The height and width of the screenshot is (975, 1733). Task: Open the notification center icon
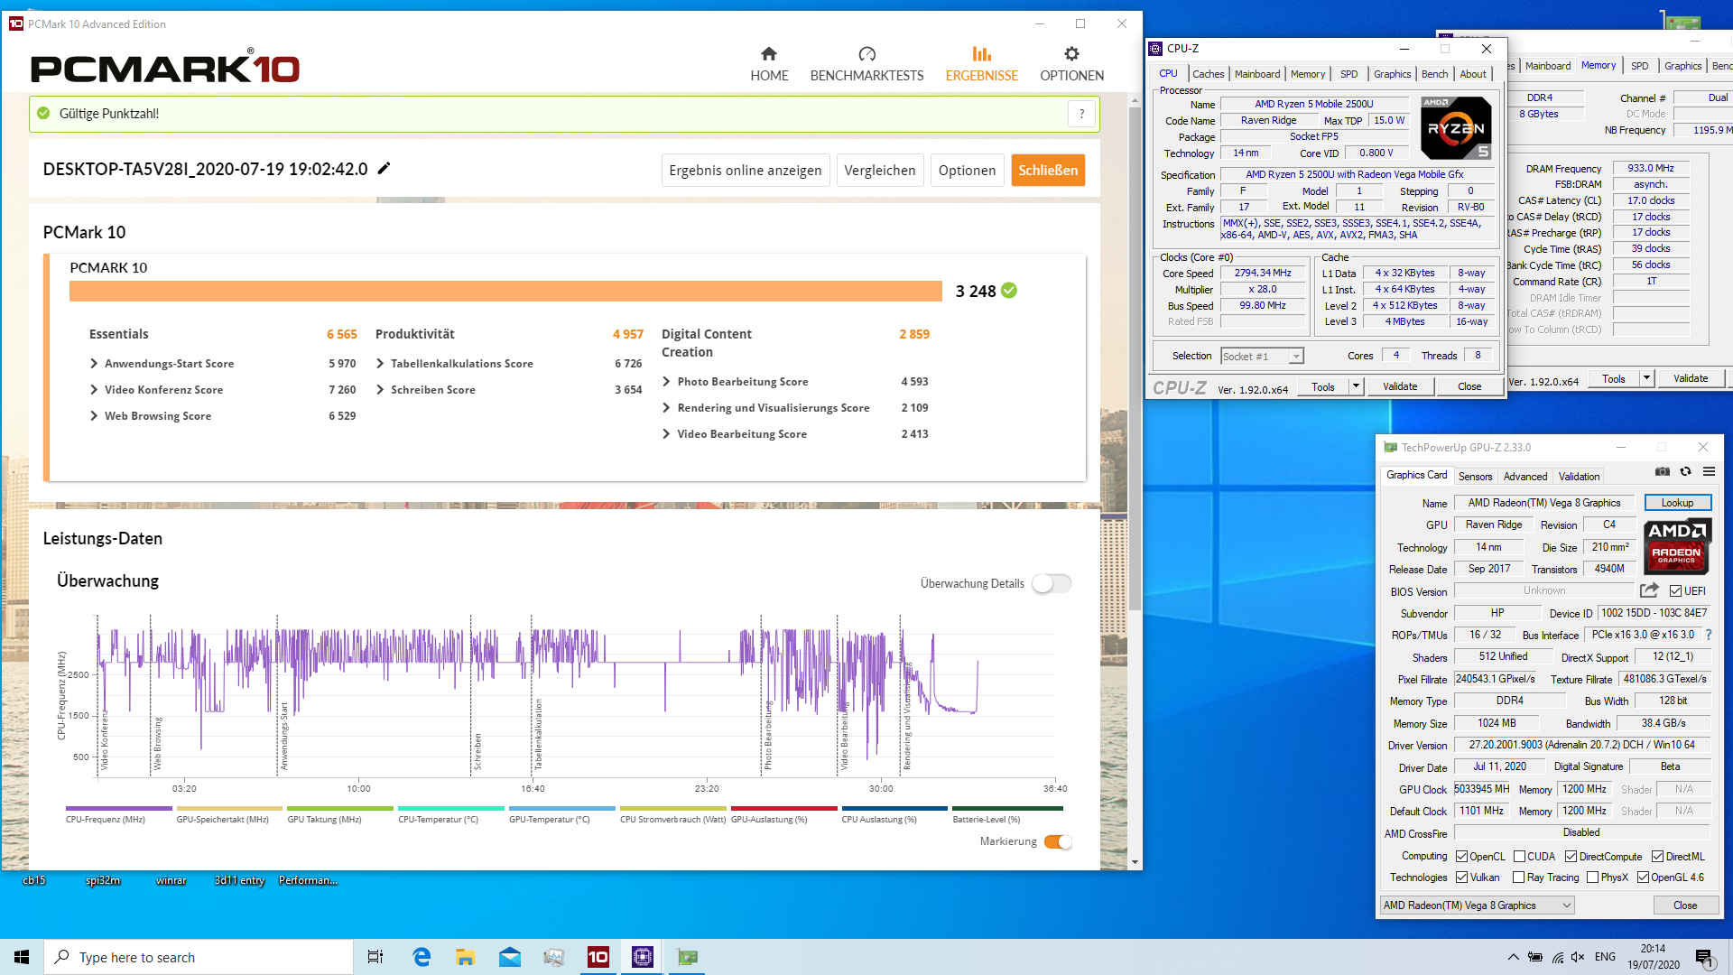point(1703,957)
